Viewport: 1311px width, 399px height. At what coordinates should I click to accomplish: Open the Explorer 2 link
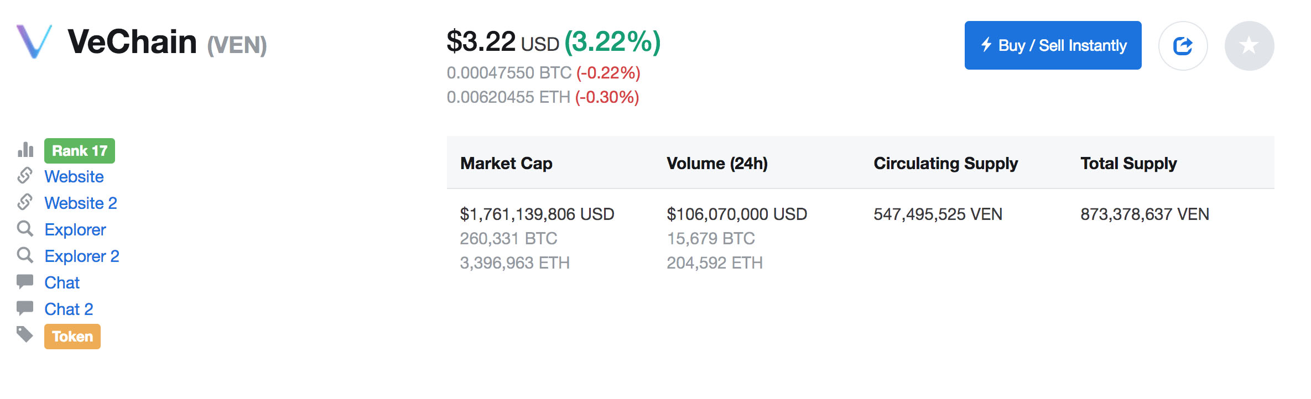tap(82, 256)
